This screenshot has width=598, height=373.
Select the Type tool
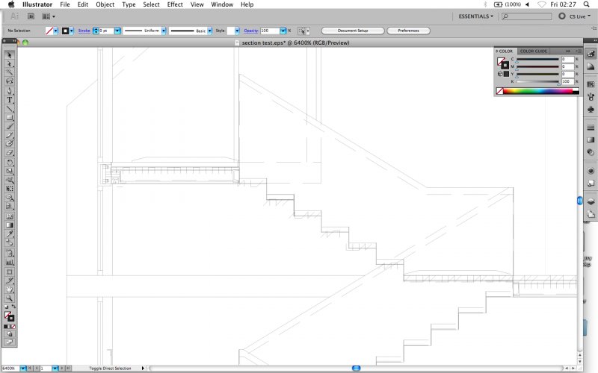tap(10, 100)
